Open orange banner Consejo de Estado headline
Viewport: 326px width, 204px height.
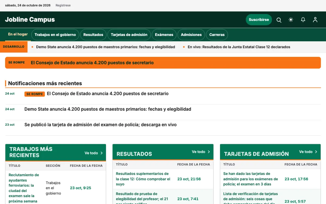(x=92, y=63)
